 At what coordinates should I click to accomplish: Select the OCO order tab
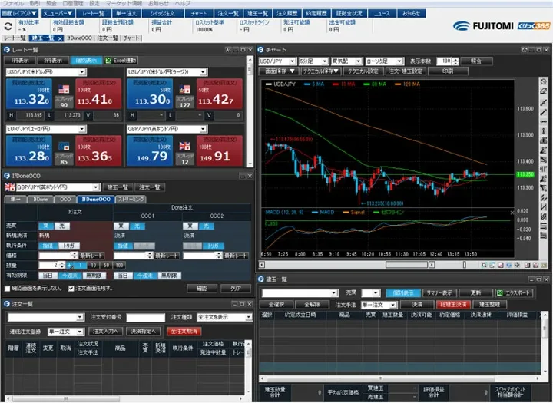click(x=65, y=200)
